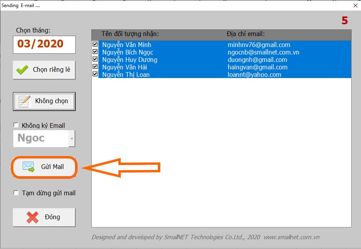Click the red X icon on Đóng button
The width and height of the screenshot is (361, 249).
click(33, 217)
